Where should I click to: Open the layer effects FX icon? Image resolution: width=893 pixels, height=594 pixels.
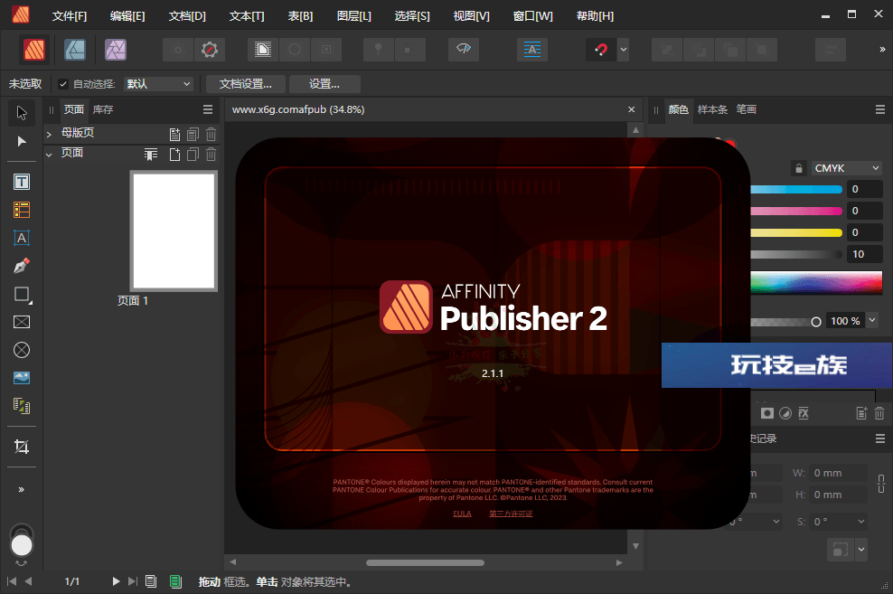pyautogui.click(x=804, y=413)
